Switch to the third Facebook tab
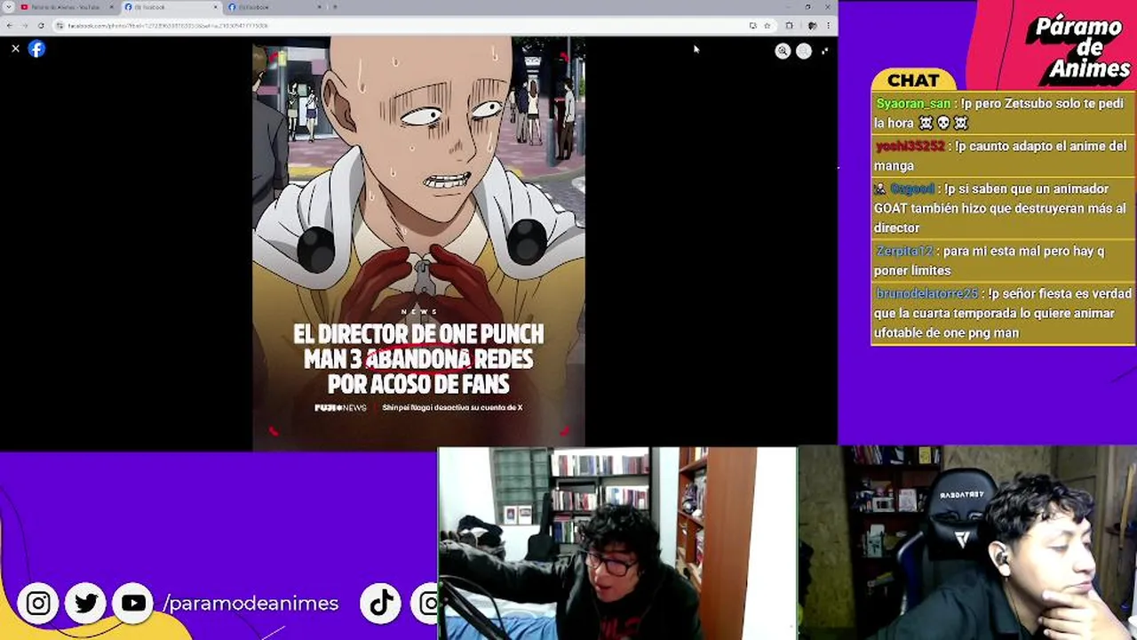The height and width of the screenshot is (640, 1137). tap(274, 7)
